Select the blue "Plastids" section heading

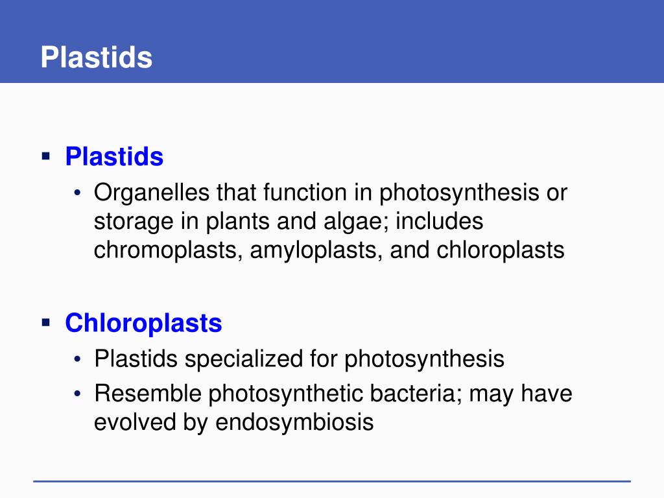point(114,156)
